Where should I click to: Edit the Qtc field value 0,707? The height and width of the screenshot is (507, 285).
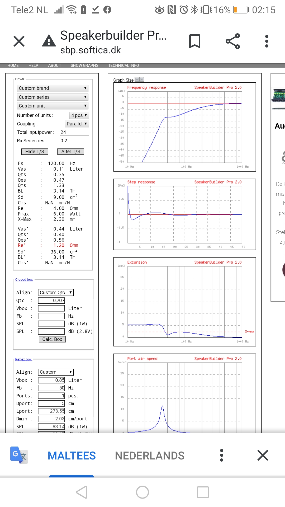point(51,301)
